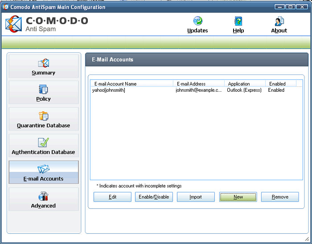Click the E-mail Accounts envelopes icon
This screenshot has width=312, height=244.
pos(44,169)
